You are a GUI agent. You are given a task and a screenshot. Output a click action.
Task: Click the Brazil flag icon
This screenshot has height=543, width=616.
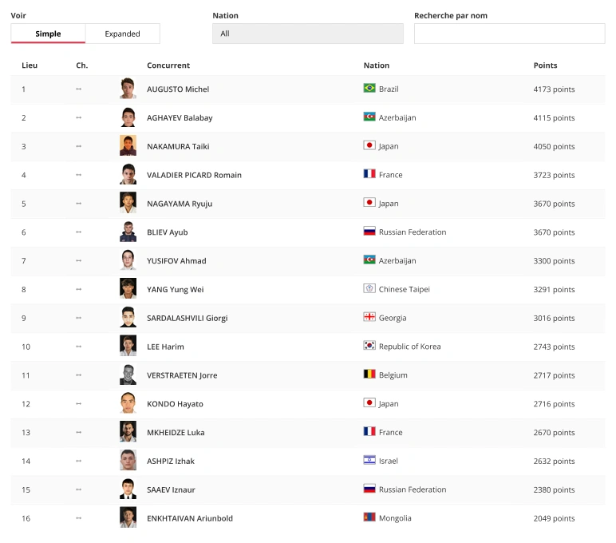(369, 89)
